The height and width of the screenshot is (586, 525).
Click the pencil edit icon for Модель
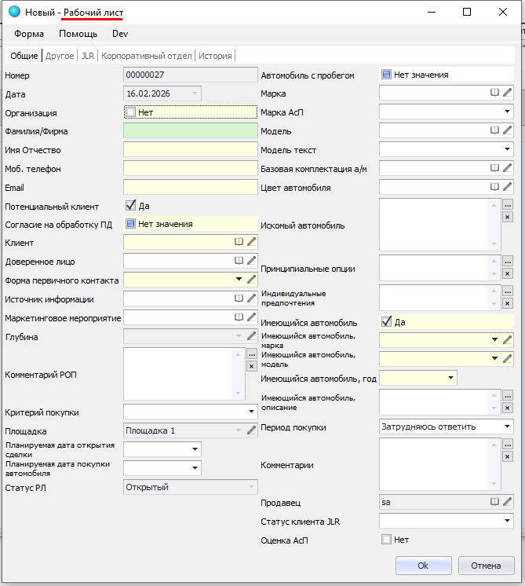tap(507, 131)
